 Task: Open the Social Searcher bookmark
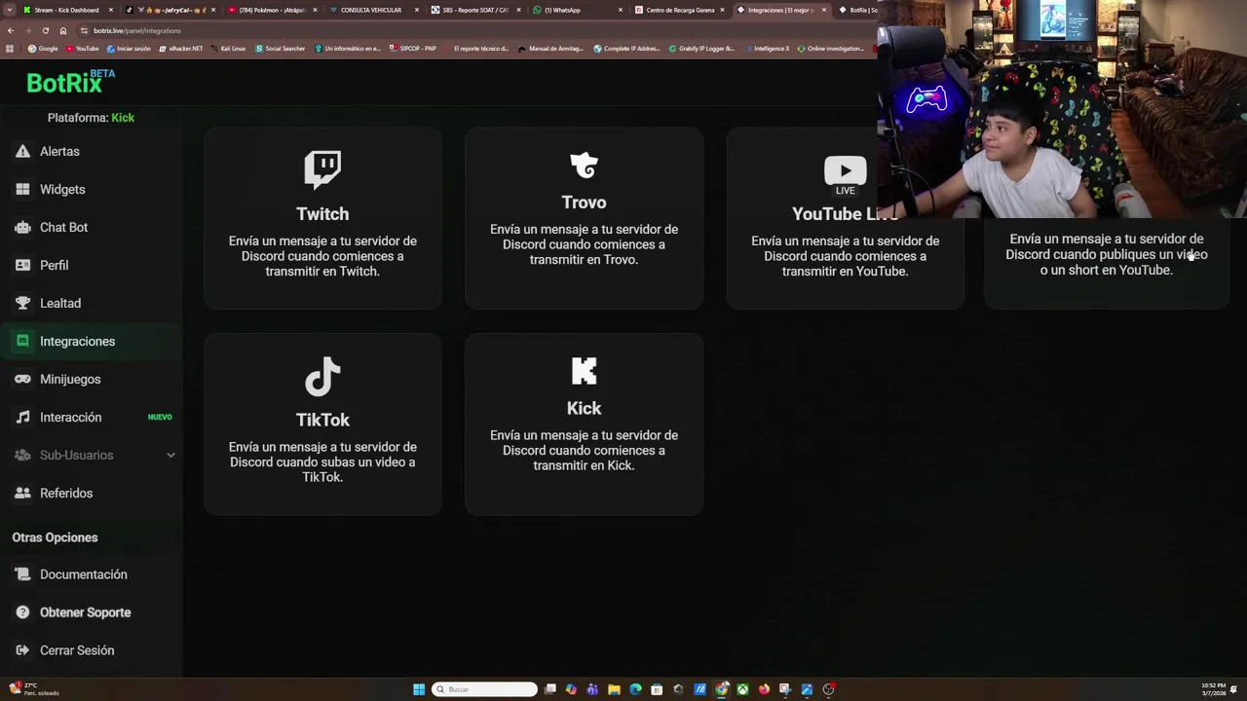tap(281, 49)
